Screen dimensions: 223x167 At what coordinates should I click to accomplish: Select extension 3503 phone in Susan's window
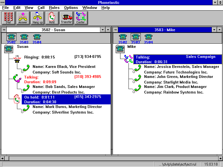pos(24,39)
